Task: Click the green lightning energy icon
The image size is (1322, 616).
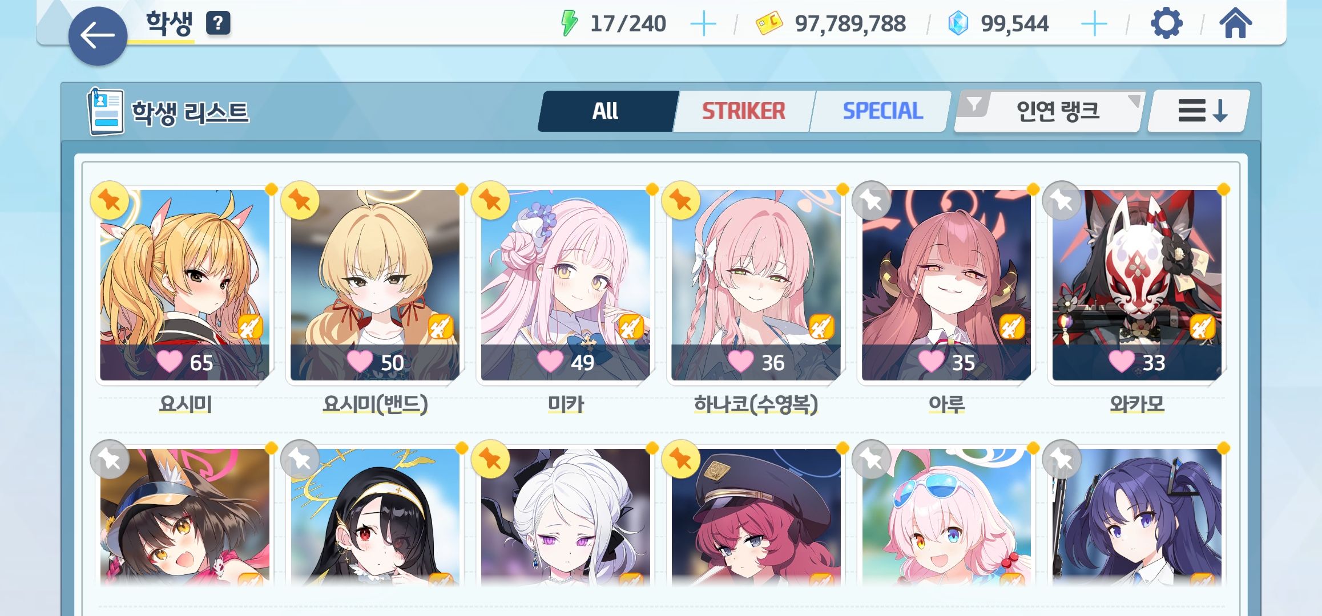Action: click(569, 23)
